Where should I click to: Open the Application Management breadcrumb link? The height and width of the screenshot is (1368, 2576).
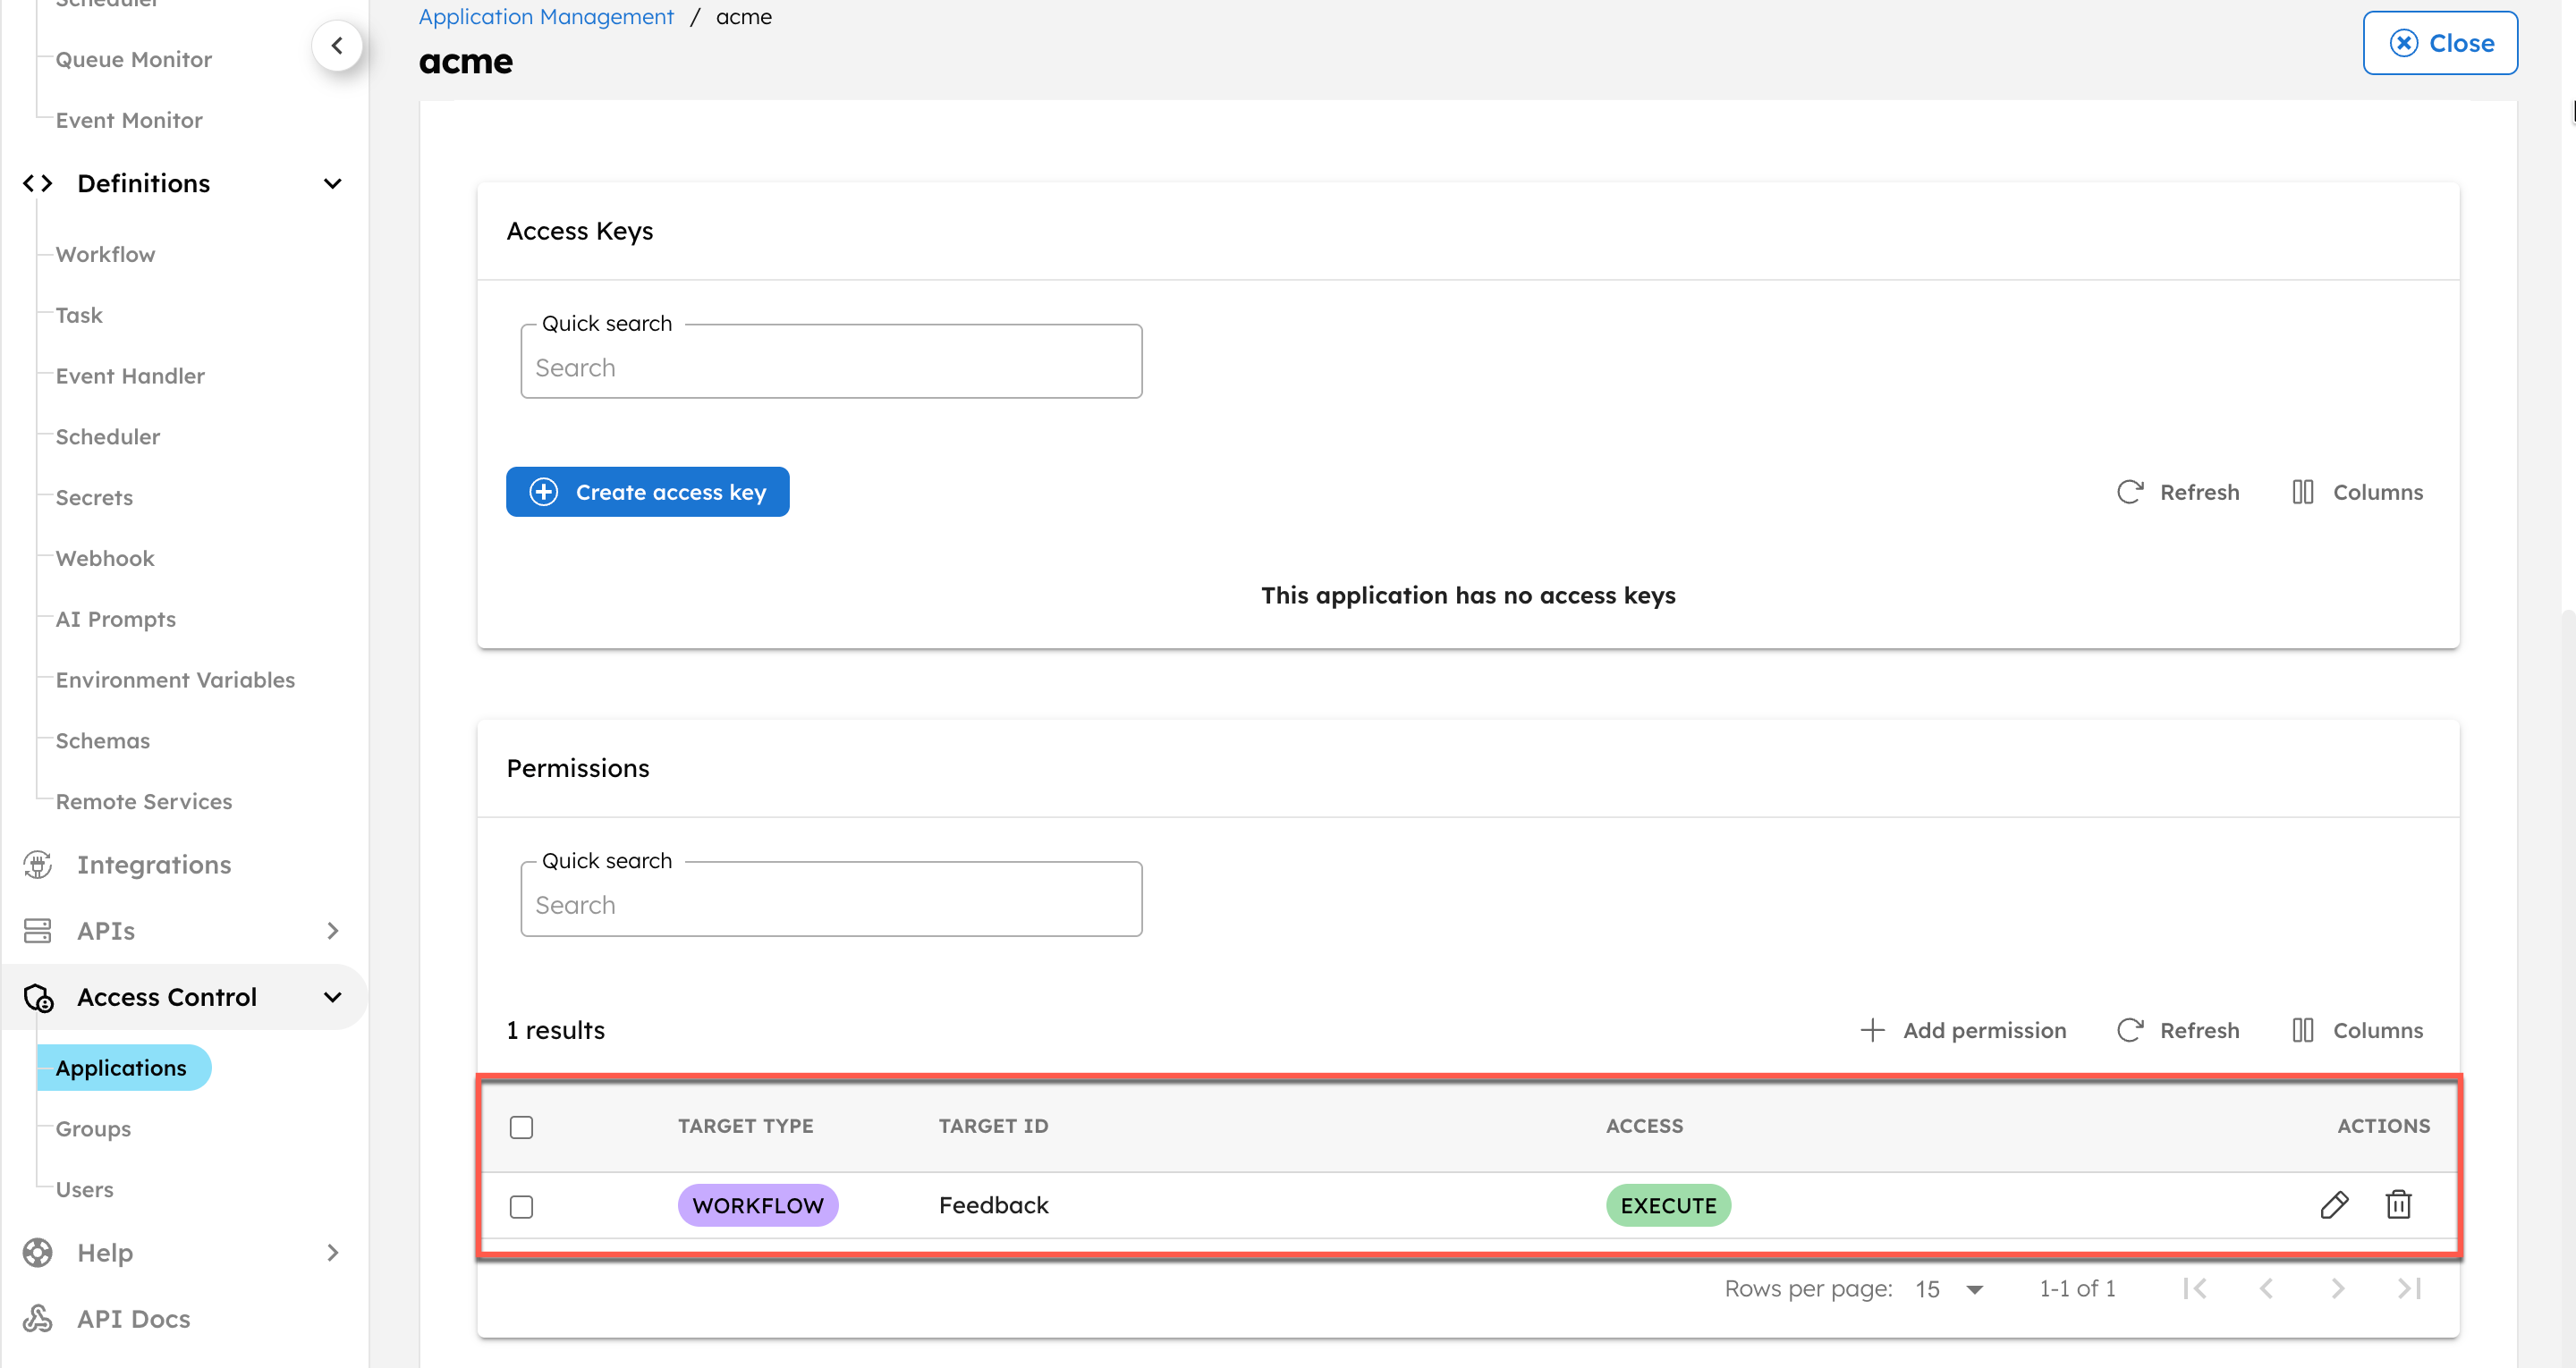click(546, 16)
